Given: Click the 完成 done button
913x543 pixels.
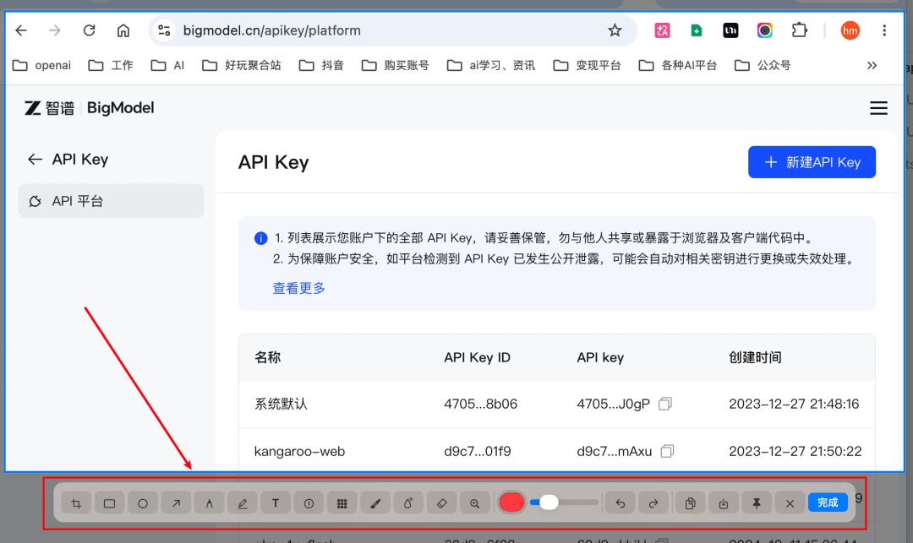Looking at the screenshot, I should [x=828, y=502].
